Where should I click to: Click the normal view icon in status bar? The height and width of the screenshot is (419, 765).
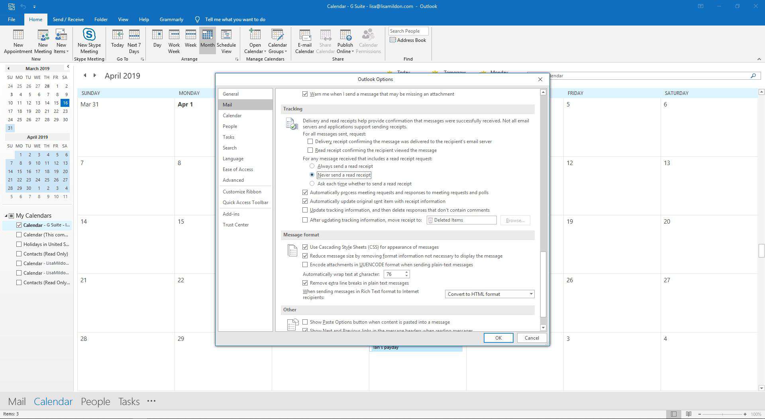click(674, 414)
